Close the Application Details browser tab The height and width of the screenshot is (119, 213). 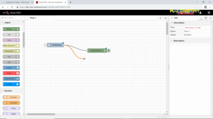(32, 2)
